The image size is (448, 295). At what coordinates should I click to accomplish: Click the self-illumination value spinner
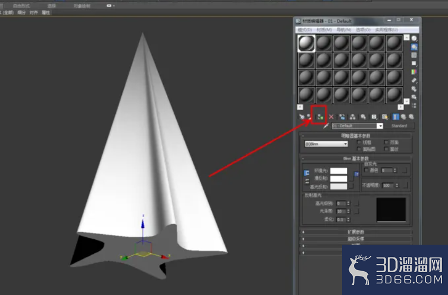tap(395, 170)
